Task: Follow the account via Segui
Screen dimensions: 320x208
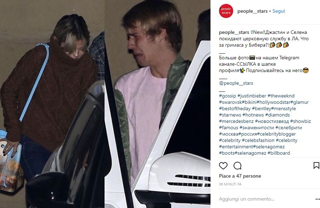Action: pyautogui.click(x=279, y=11)
